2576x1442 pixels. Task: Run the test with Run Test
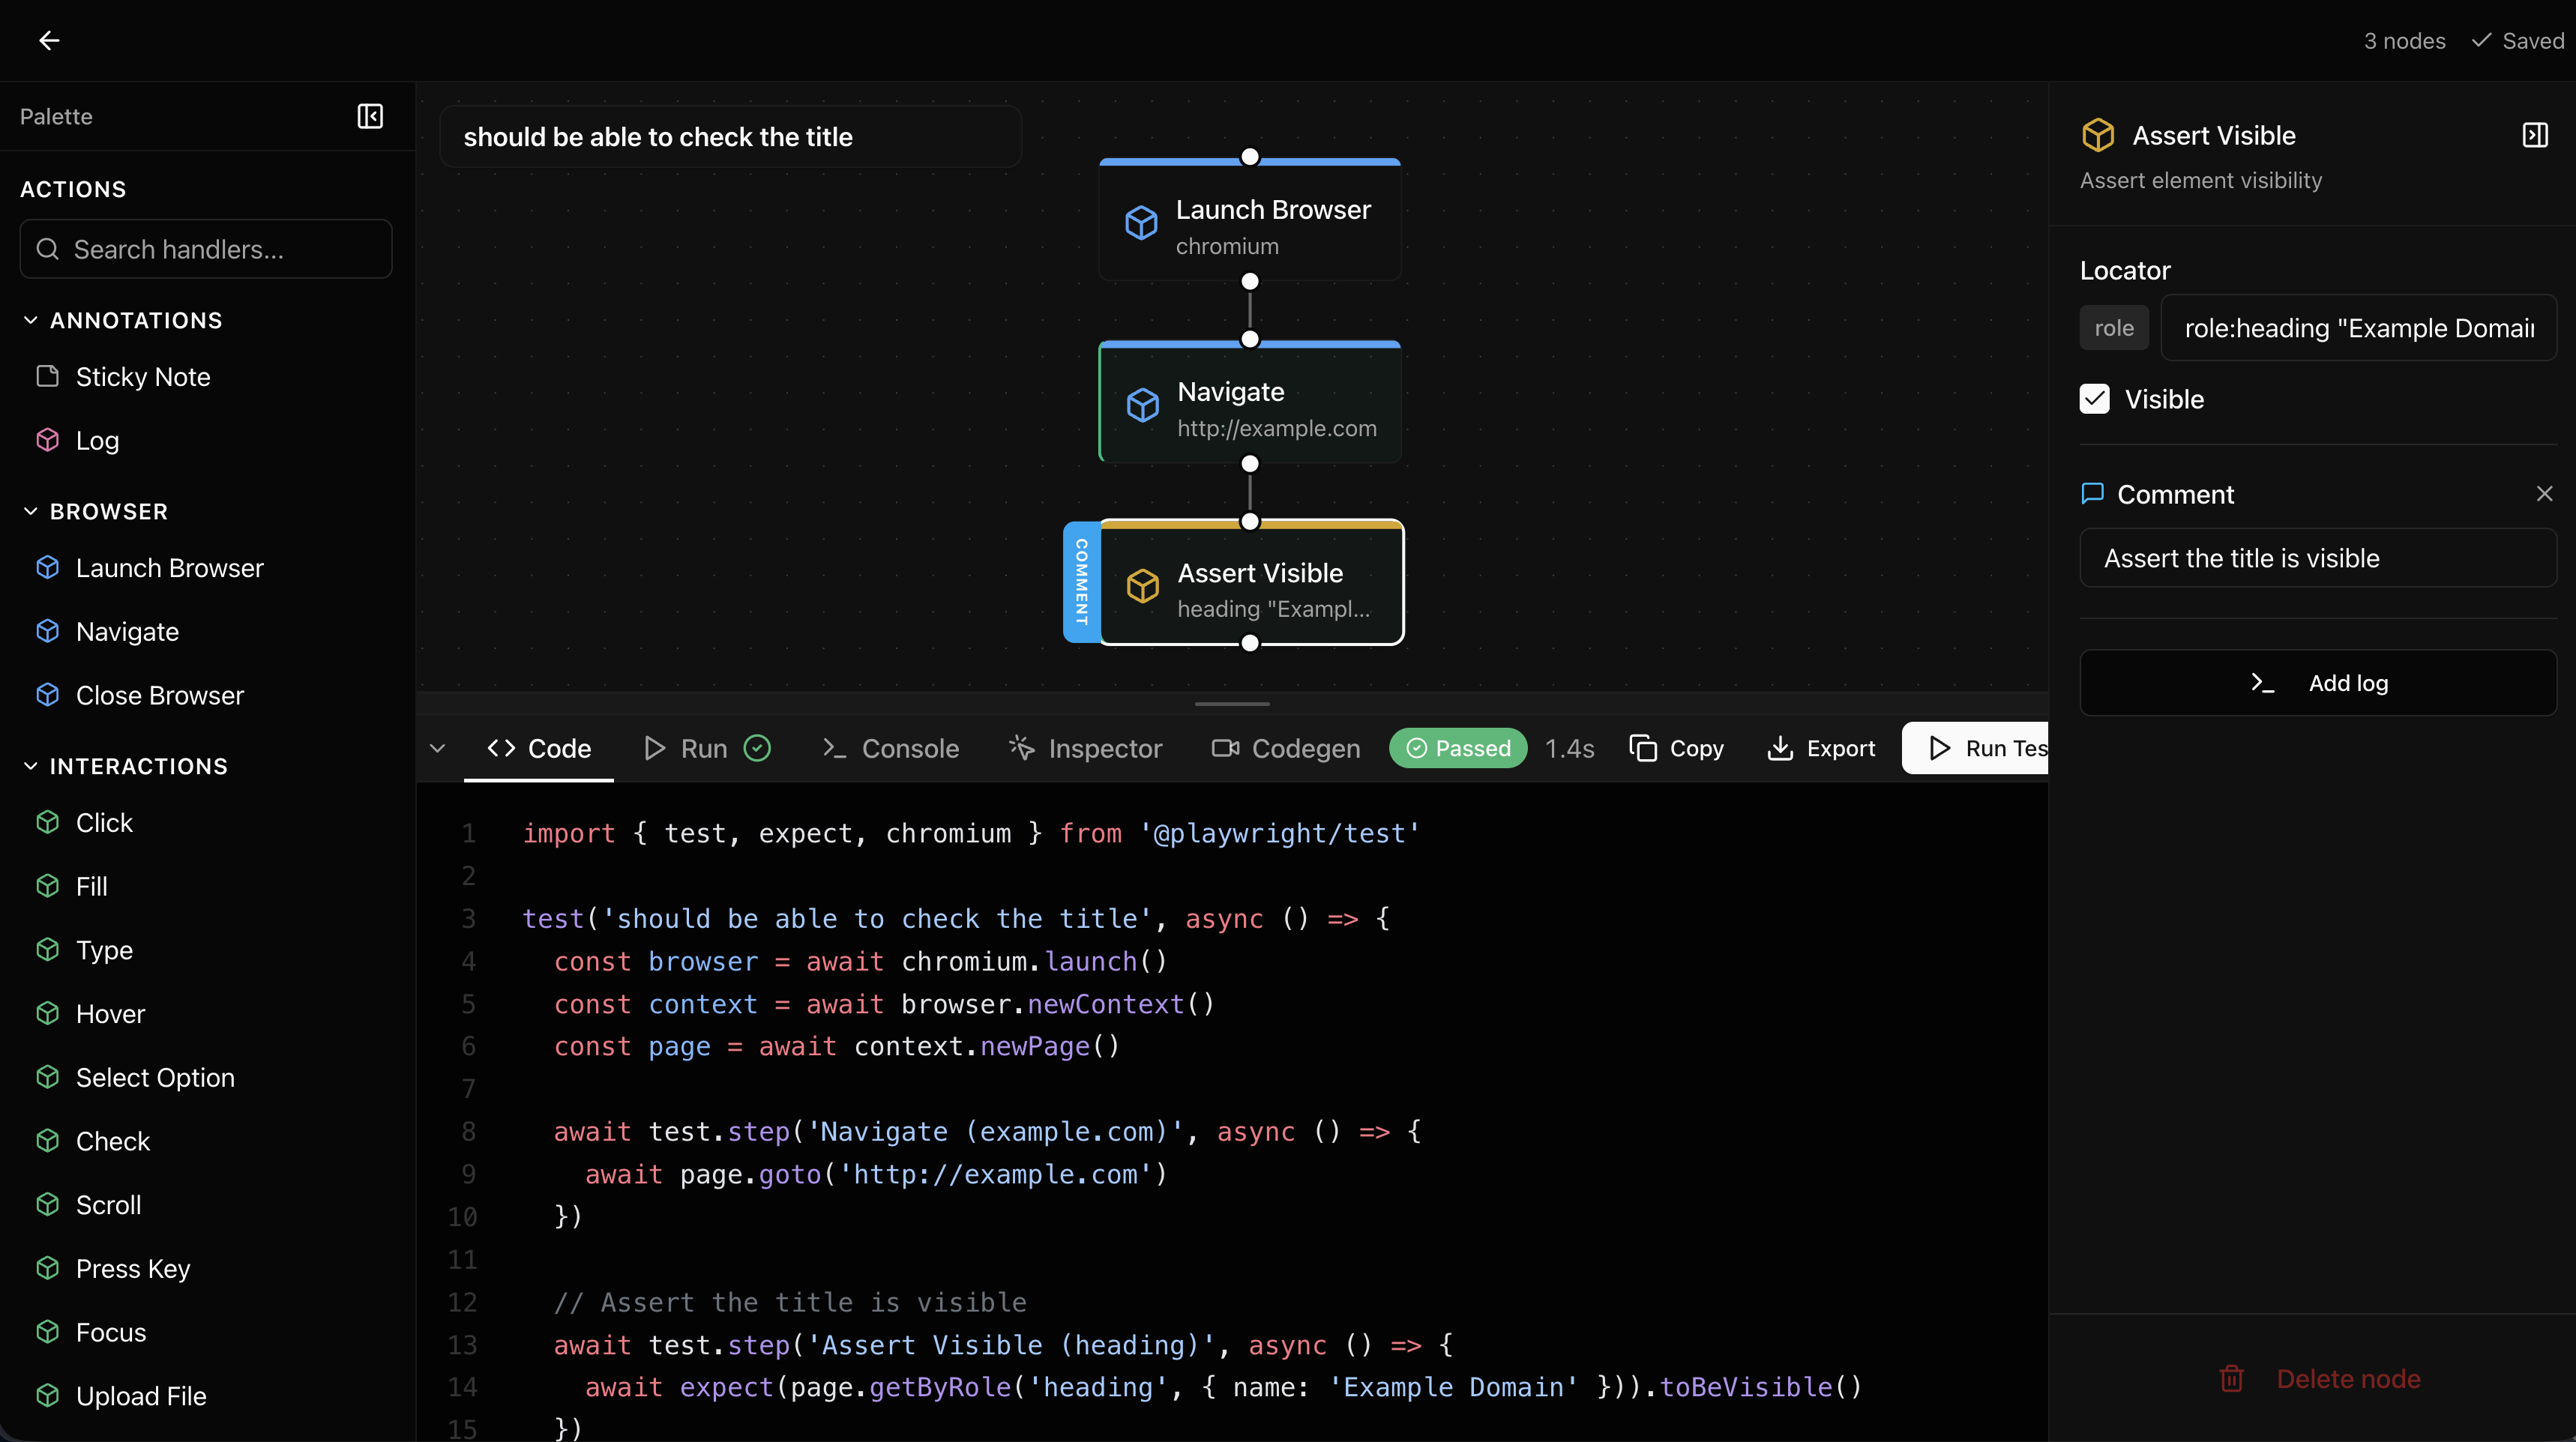click(x=1990, y=747)
